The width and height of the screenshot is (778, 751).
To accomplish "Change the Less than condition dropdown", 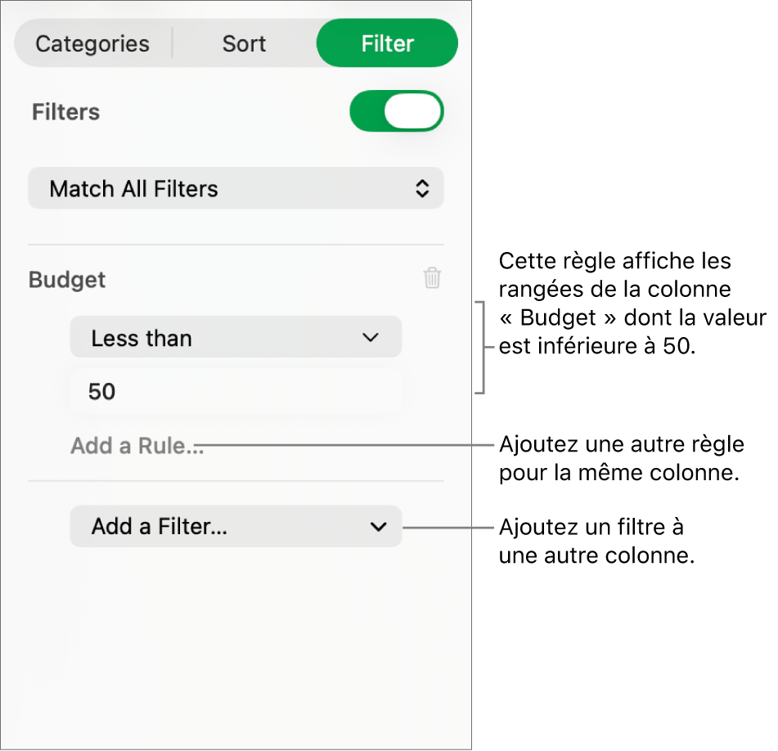I will (x=236, y=336).
